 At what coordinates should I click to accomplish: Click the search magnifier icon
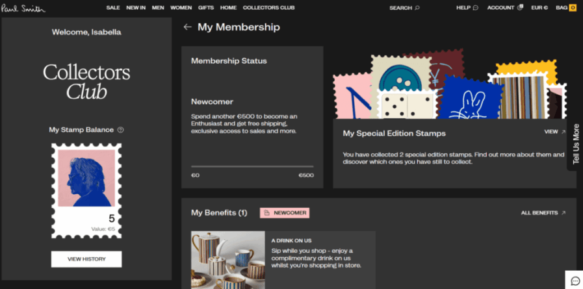pos(417,8)
